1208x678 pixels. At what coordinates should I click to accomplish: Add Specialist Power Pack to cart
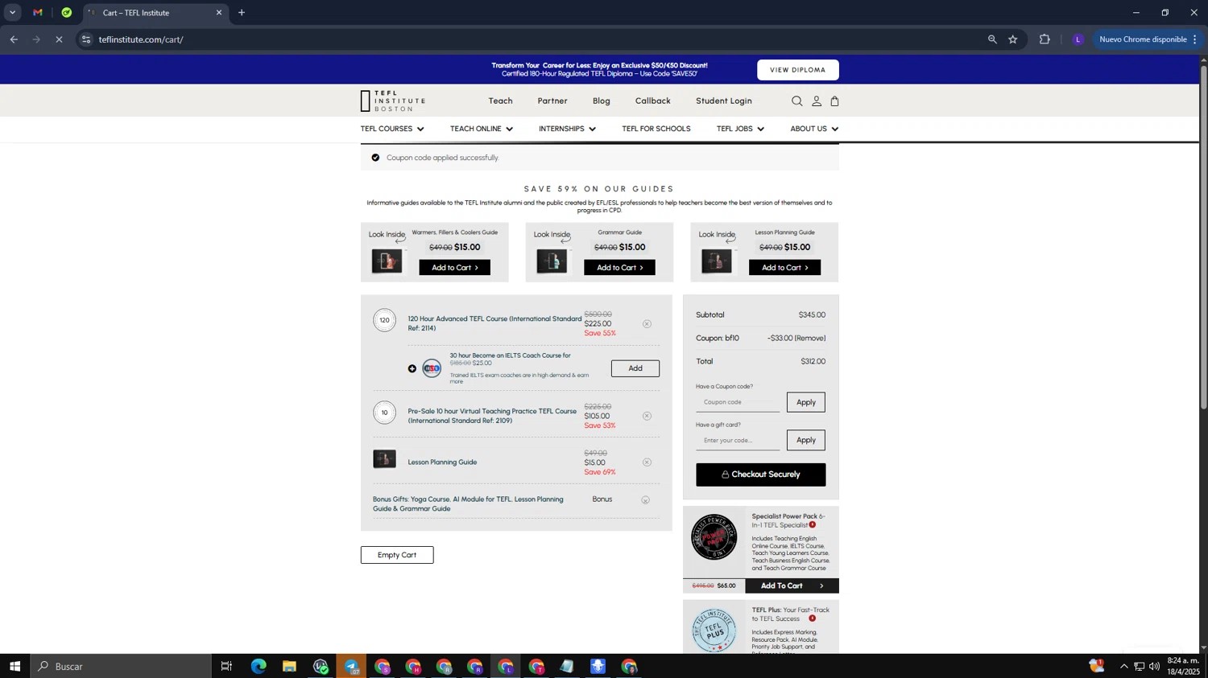click(792, 586)
